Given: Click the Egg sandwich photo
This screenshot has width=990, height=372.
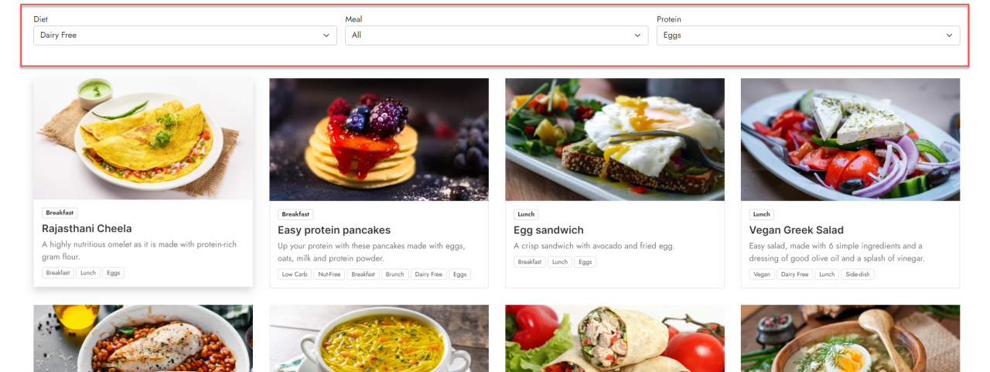Looking at the screenshot, I should [615, 139].
